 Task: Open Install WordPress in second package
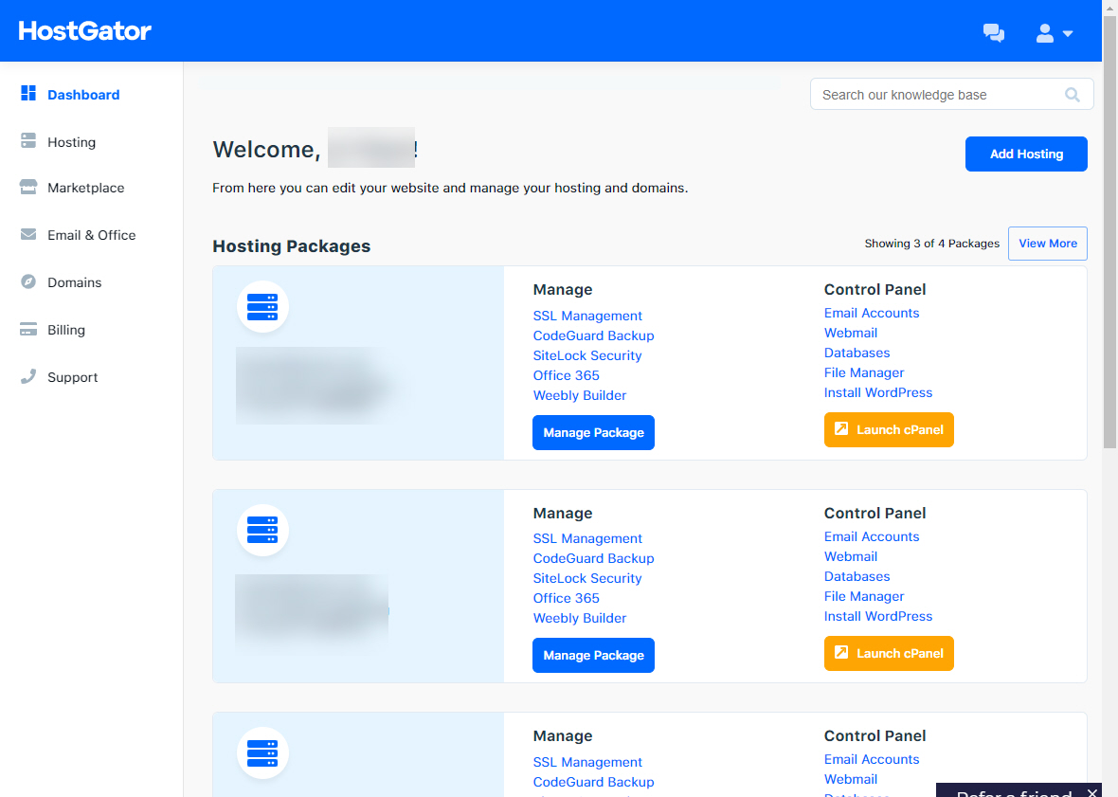point(878,617)
